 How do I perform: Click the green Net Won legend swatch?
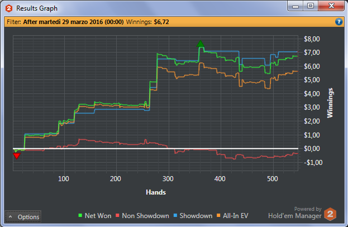coord(80,215)
